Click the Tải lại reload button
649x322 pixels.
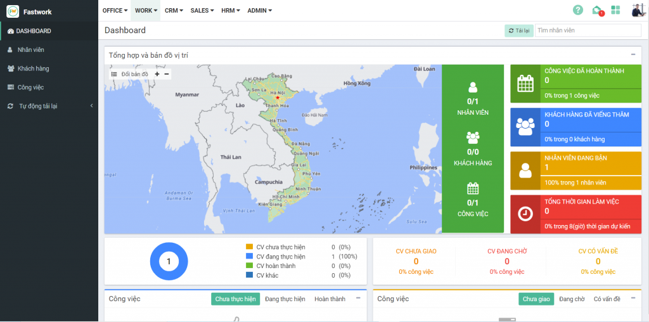(x=518, y=30)
